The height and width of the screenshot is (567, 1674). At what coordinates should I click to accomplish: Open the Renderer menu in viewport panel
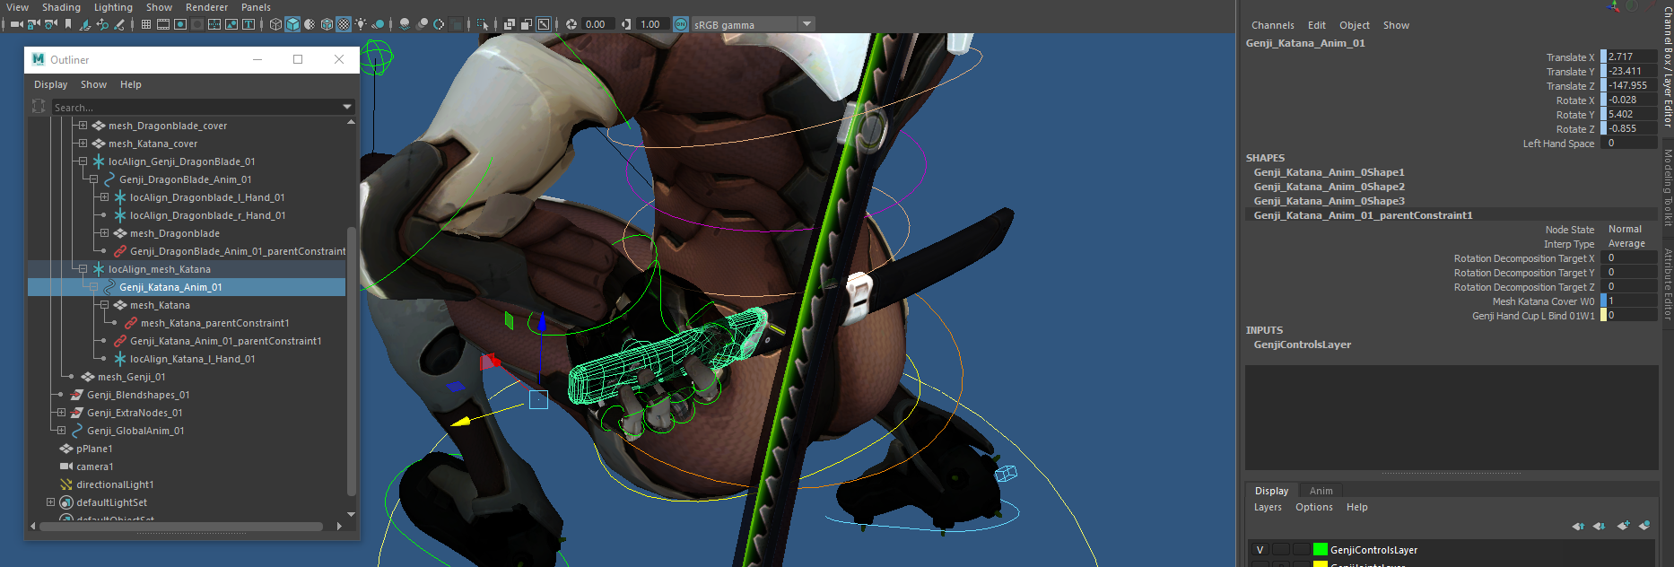[207, 7]
